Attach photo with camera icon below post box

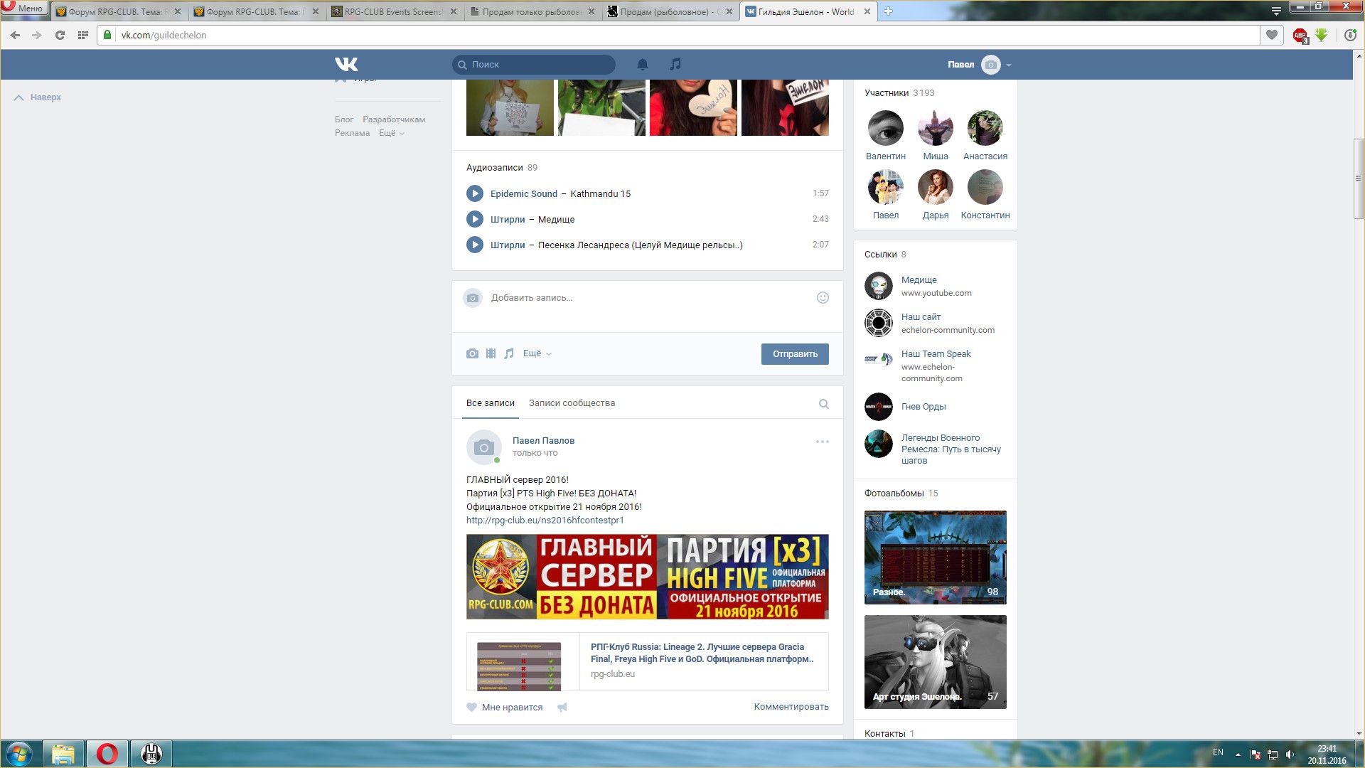[472, 353]
